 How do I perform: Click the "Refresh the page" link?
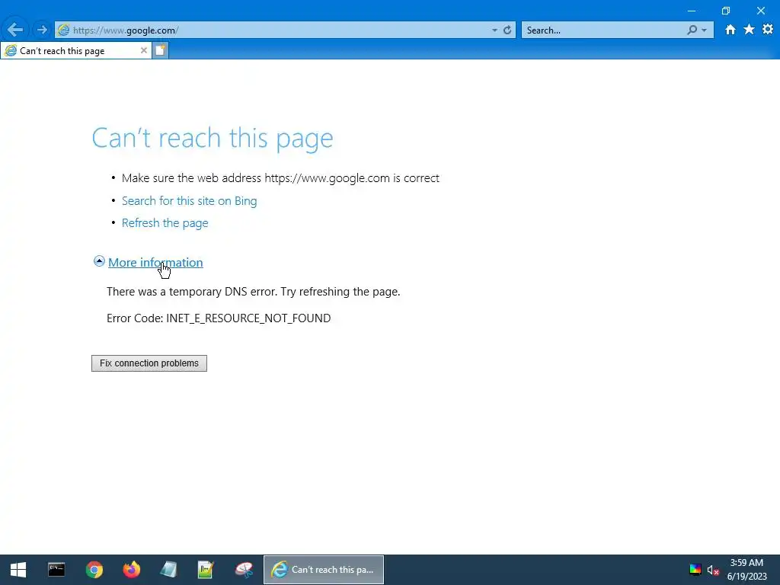pos(165,223)
